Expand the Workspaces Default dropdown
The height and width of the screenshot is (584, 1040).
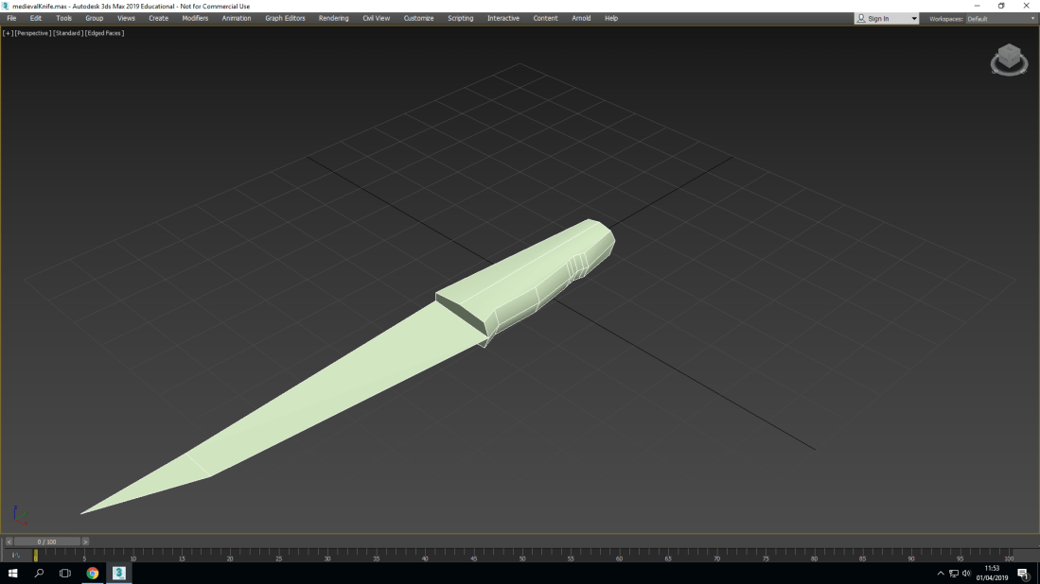point(1032,19)
